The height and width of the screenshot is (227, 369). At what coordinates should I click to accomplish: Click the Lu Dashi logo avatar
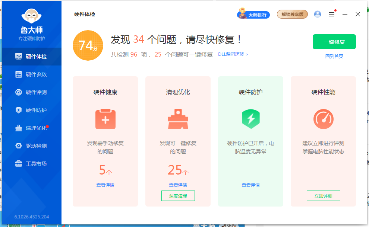[31, 15]
